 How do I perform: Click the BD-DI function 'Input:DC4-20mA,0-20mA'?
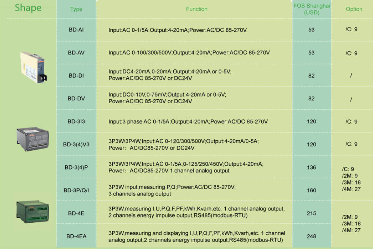click(140, 72)
